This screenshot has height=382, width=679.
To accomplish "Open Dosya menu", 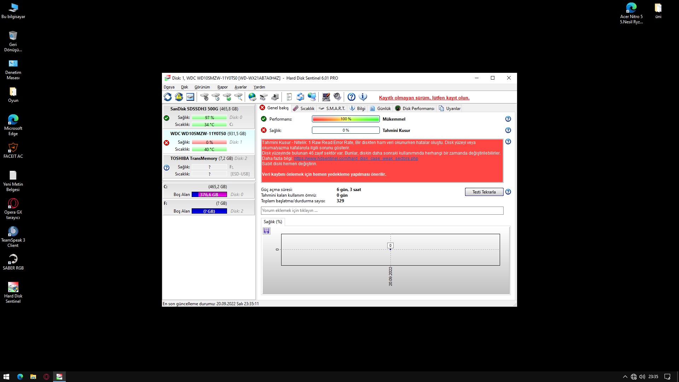I will coord(169,87).
